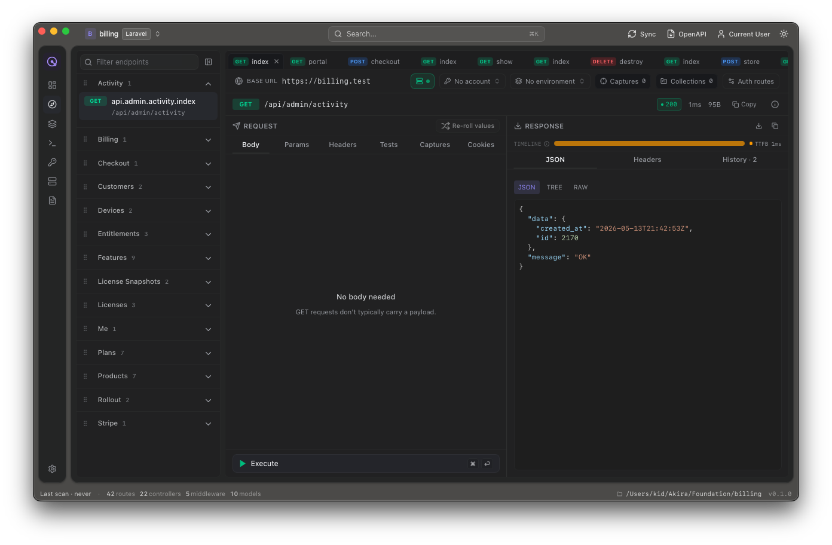Copy the response with Copy button
832x545 pixels.
(x=744, y=105)
